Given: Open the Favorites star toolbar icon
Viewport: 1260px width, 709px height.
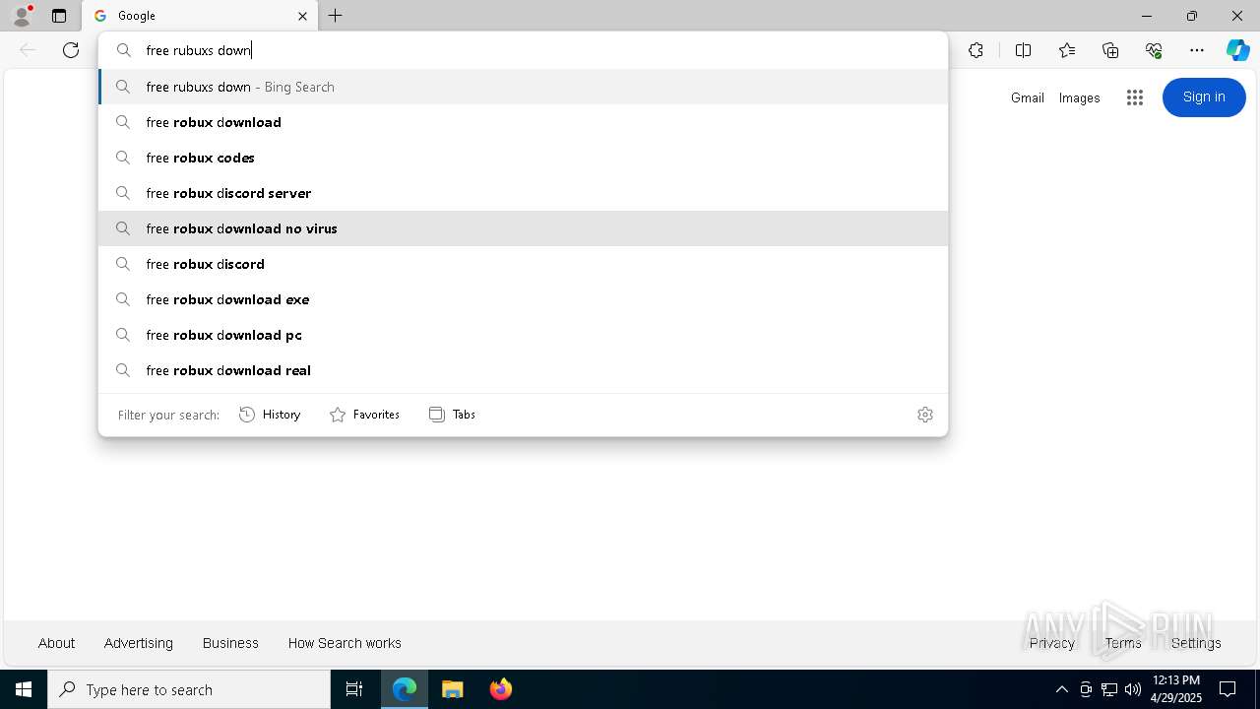Looking at the screenshot, I should point(1067,50).
